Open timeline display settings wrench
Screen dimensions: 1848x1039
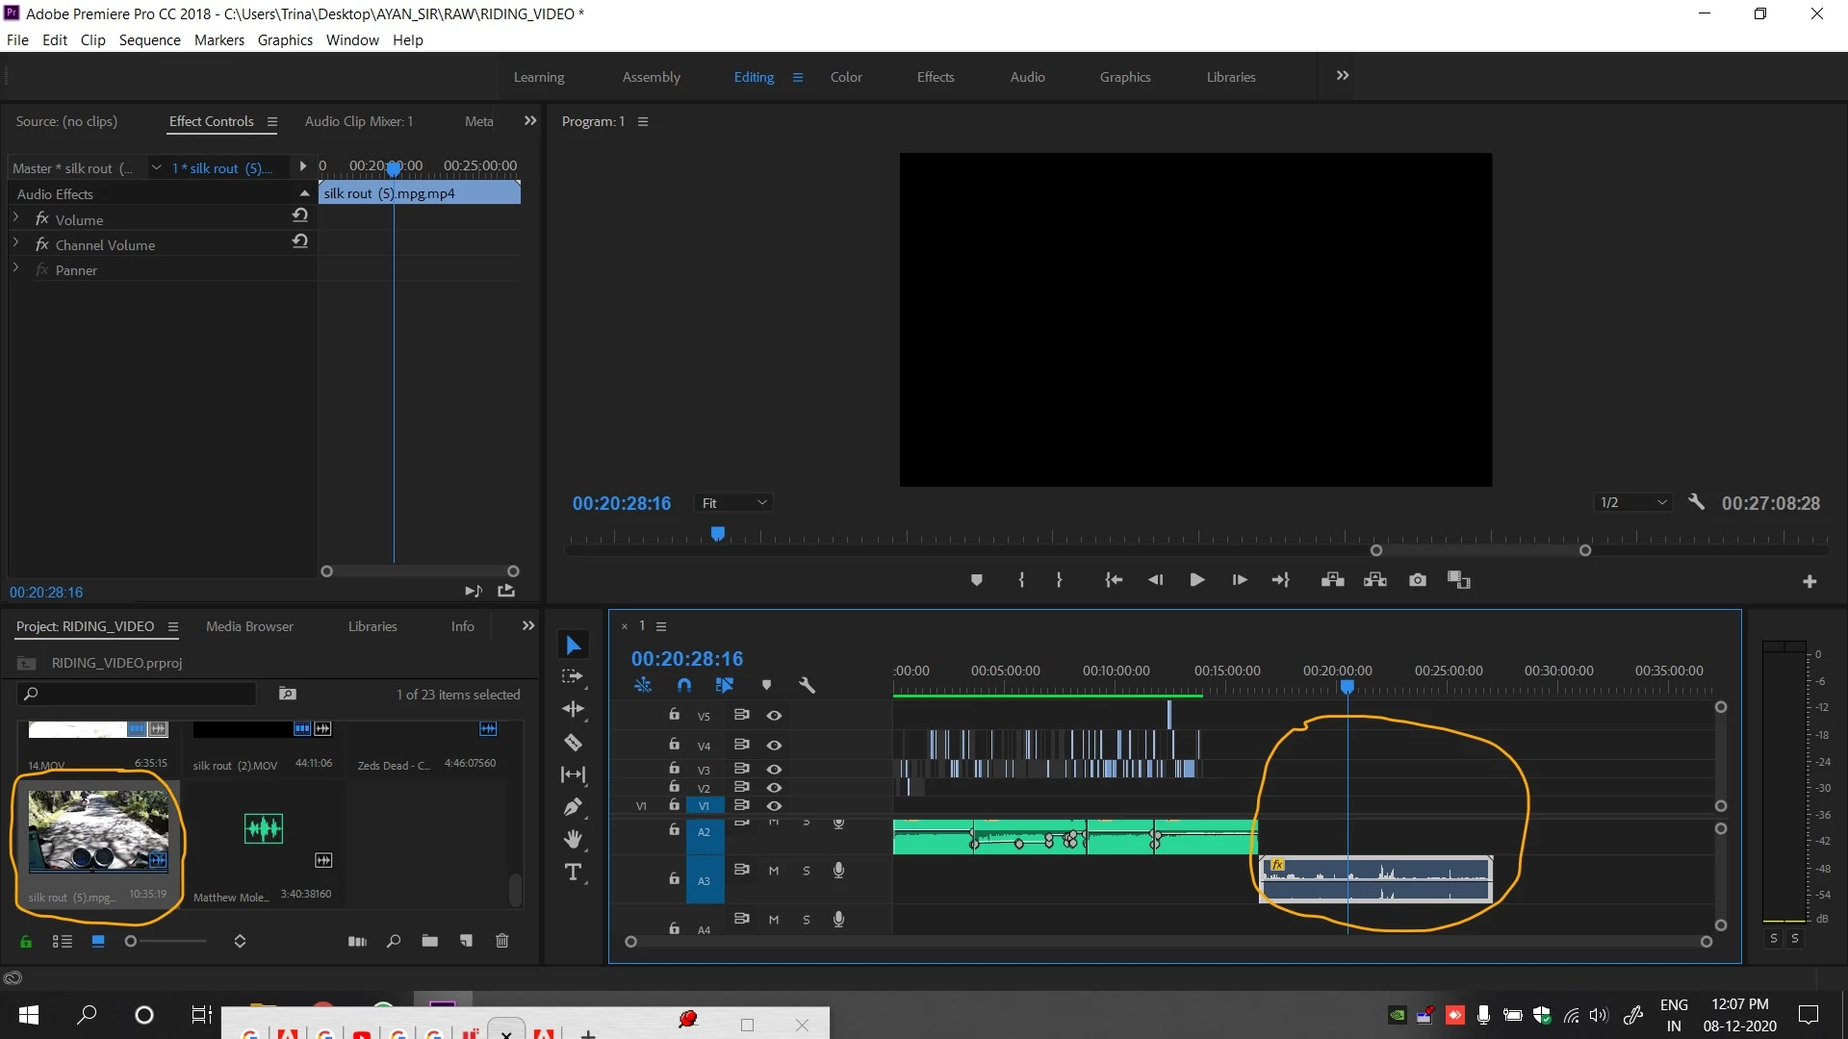coord(807,685)
